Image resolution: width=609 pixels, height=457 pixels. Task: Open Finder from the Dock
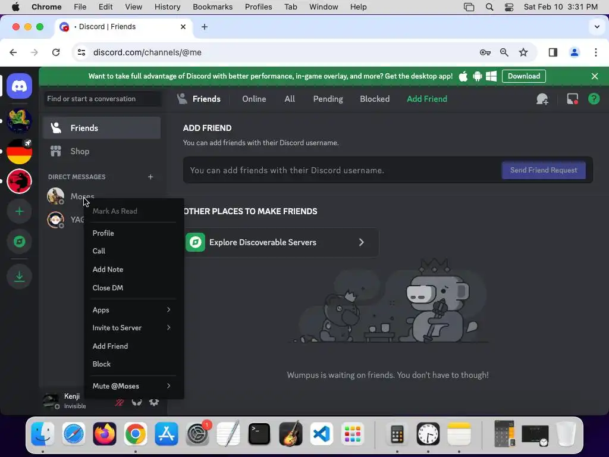click(43, 434)
